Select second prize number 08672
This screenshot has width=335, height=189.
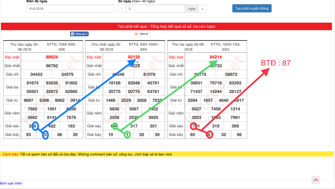[x=231, y=74]
